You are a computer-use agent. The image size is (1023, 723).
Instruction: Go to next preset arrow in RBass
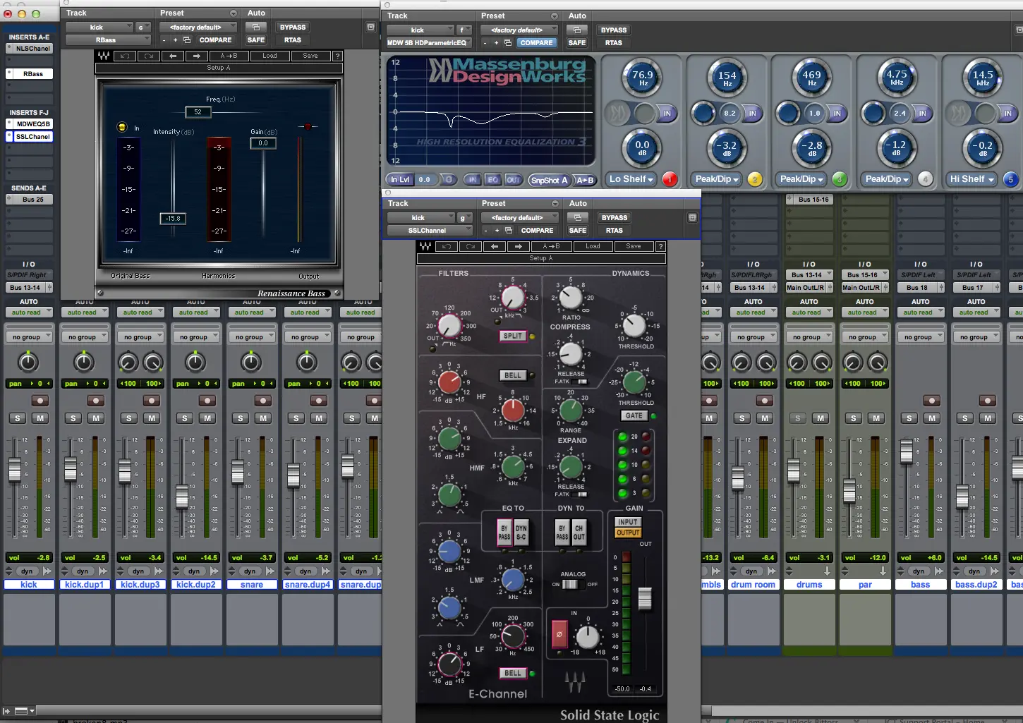pyautogui.click(x=196, y=56)
